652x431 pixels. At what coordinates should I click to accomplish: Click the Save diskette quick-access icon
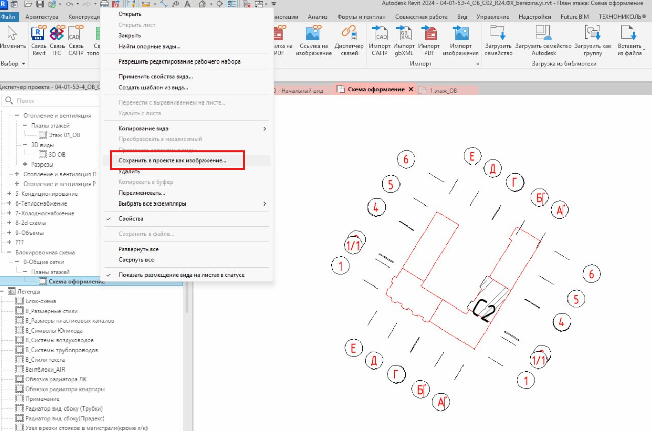coord(39,4)
